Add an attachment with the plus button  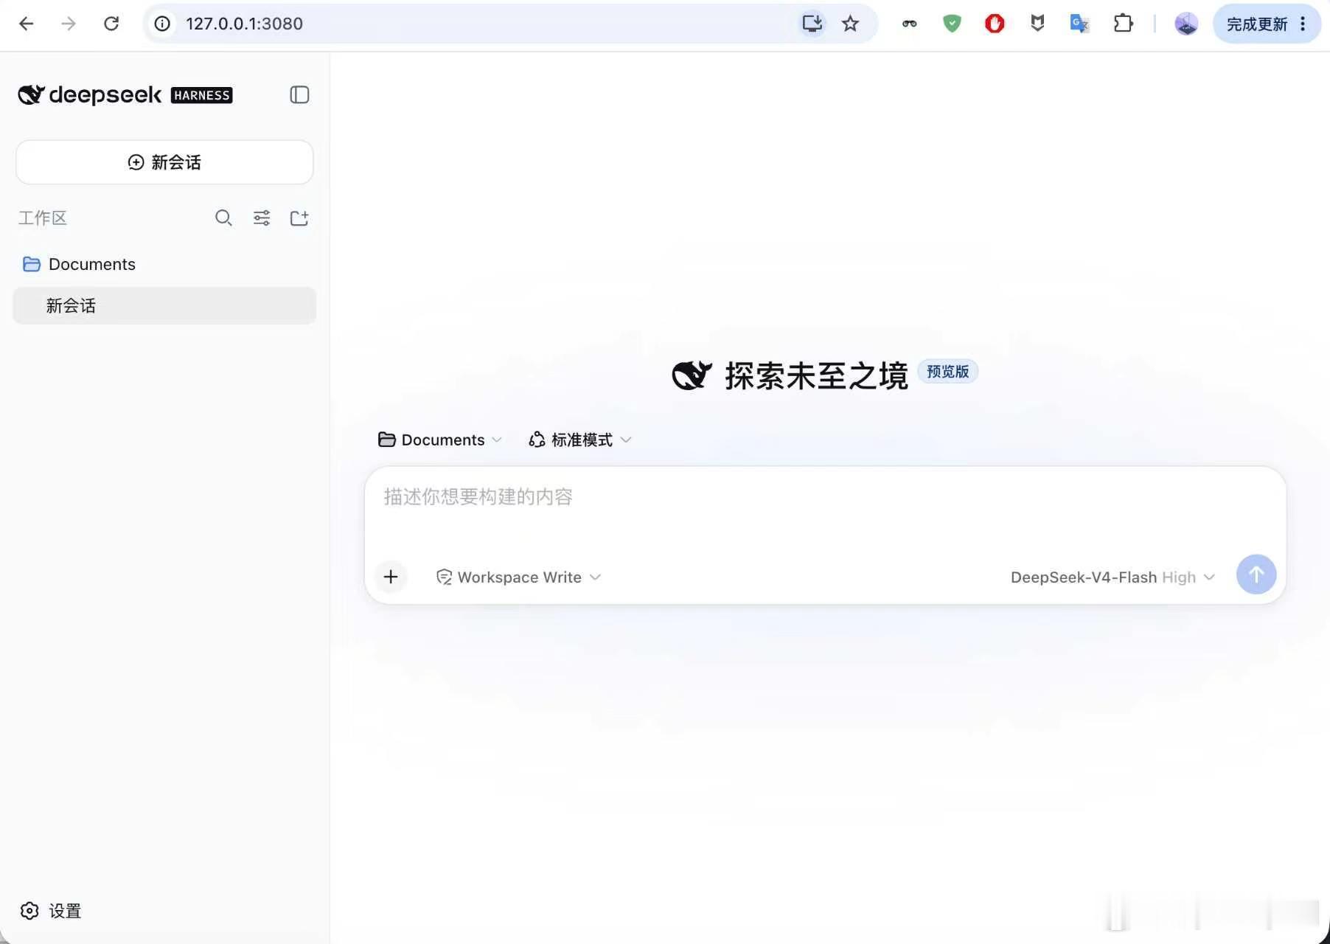tap(391, 576)
